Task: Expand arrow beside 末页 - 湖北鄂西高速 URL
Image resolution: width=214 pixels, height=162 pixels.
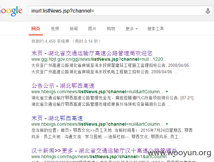Action: pos(167,124)
